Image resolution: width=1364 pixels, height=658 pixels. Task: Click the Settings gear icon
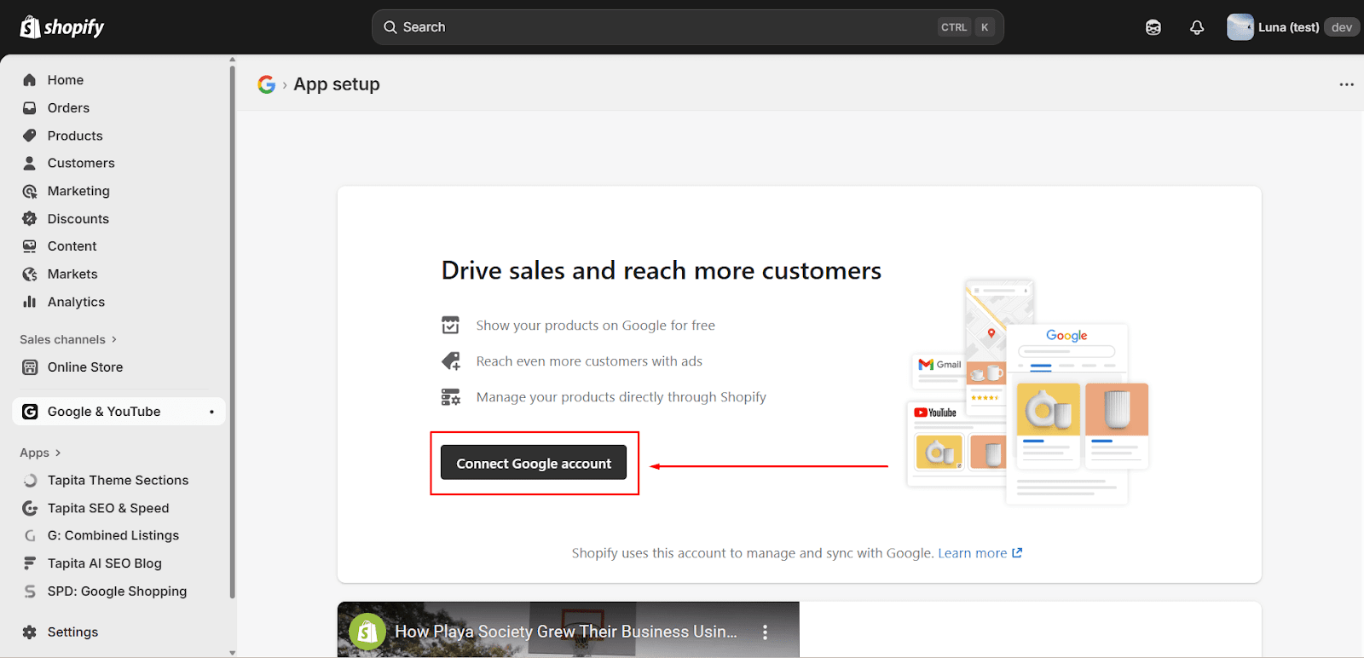point(30,632)
